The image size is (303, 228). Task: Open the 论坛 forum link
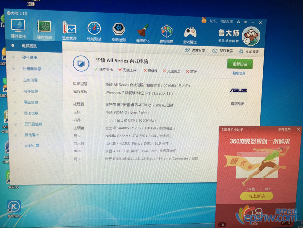click(x=213, y=21)
